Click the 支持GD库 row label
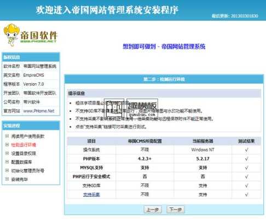Screen dimensions: 266x219 91,186
